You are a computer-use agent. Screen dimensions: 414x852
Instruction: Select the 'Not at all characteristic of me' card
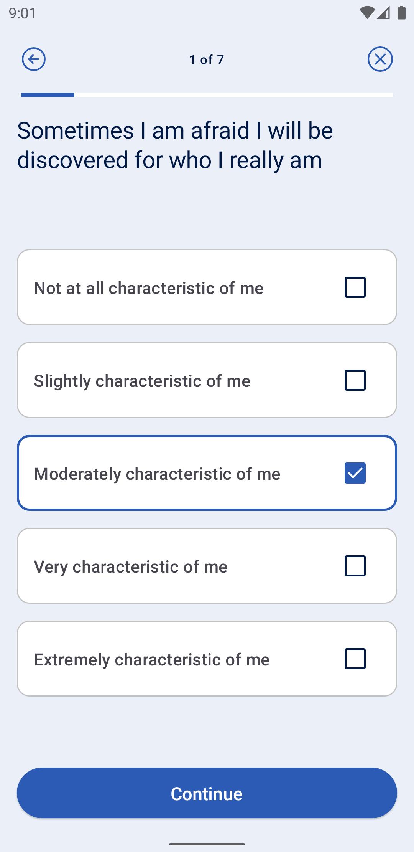tap(207, 287)
